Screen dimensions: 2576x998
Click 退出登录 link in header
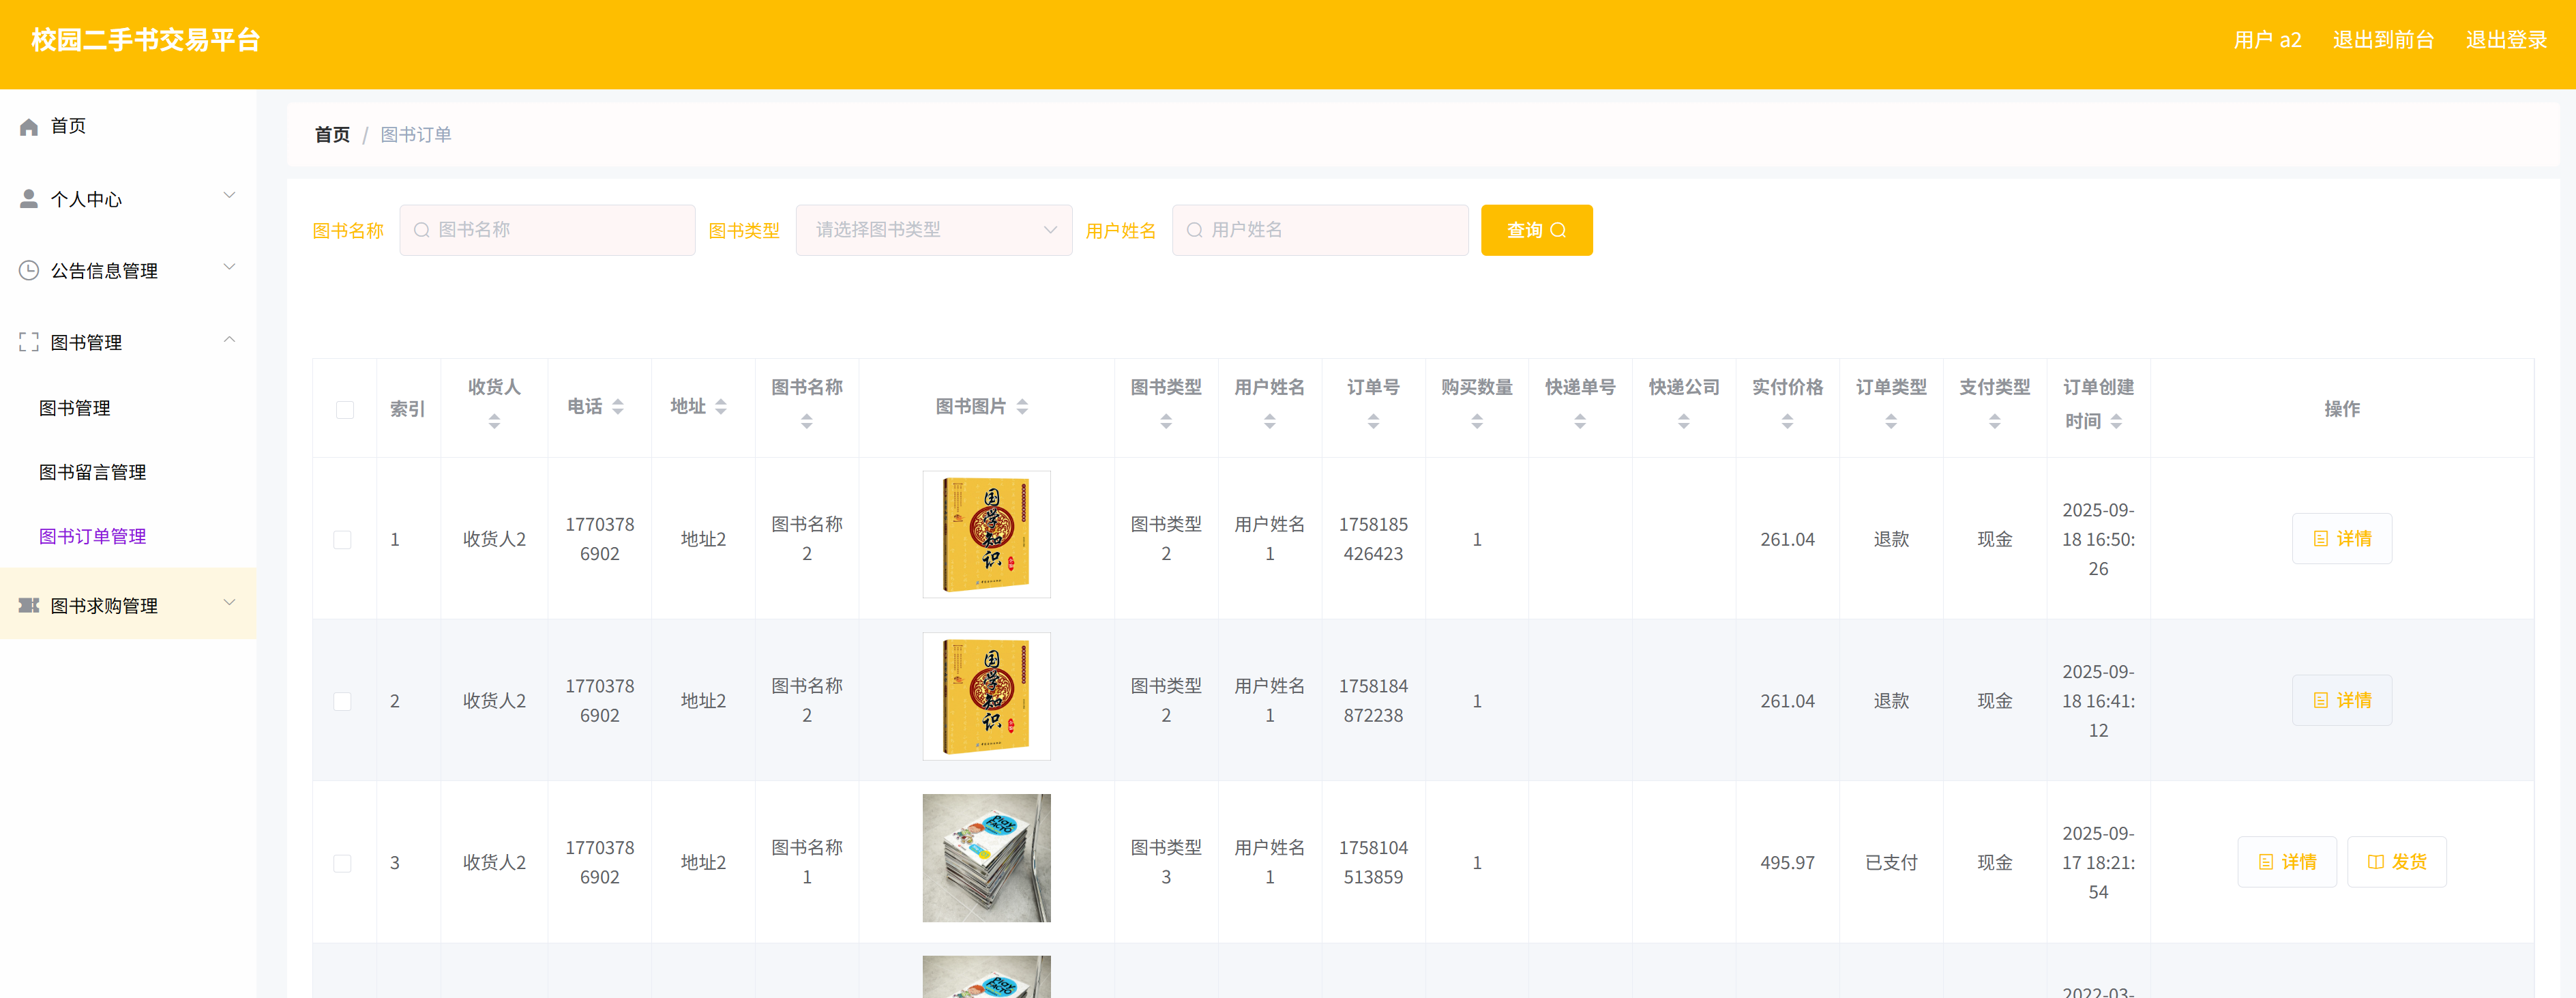click(x=2506, y=40)
